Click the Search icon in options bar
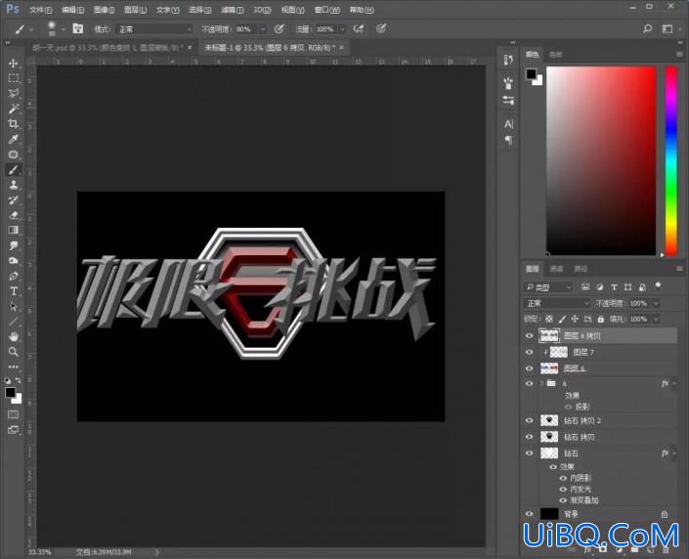 pos(647,29)
